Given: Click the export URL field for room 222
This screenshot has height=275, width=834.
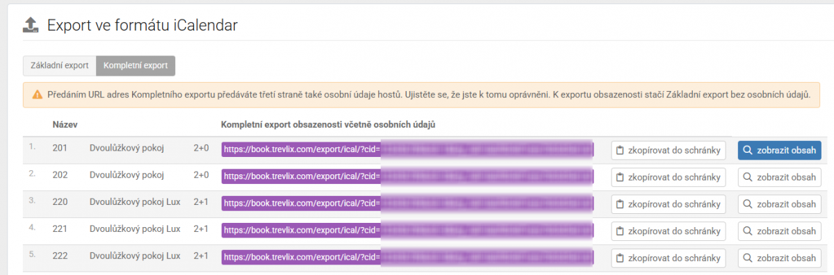Looking at the screenshot, I should coord(407,258).
